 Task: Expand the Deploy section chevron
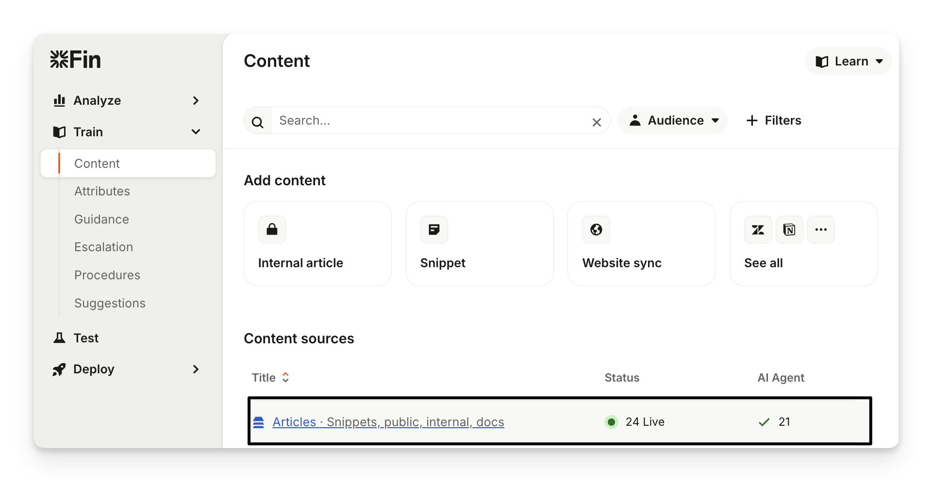(x=196, y=370)
